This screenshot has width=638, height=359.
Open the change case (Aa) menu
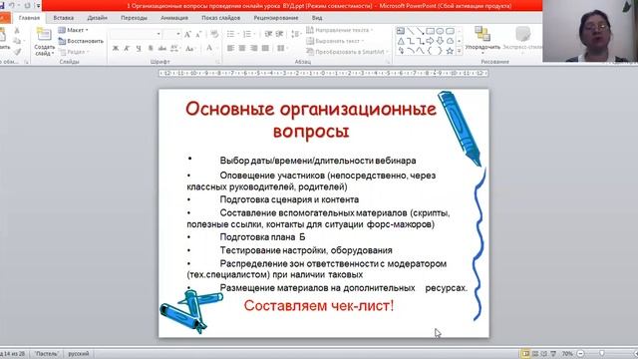coord(189,49)
